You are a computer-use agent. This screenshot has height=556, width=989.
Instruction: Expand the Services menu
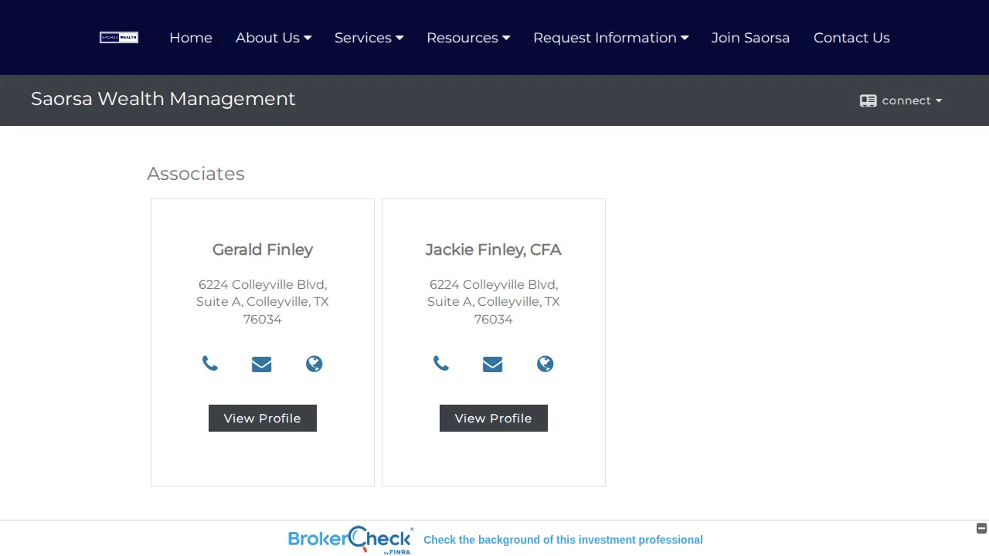click(369, 38)
